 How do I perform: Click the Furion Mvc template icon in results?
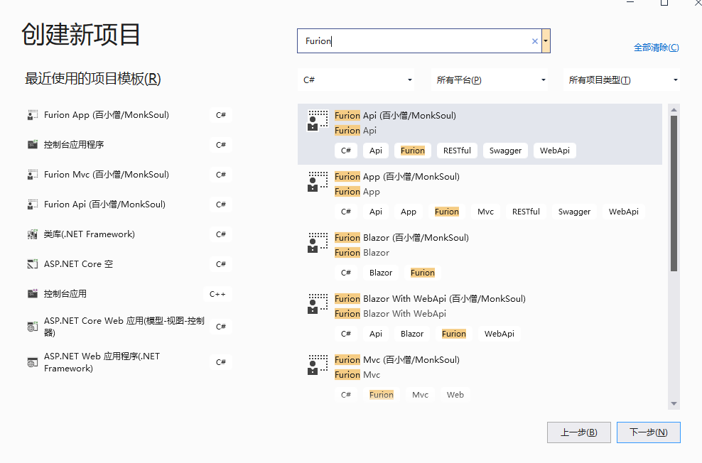(317, 366)
